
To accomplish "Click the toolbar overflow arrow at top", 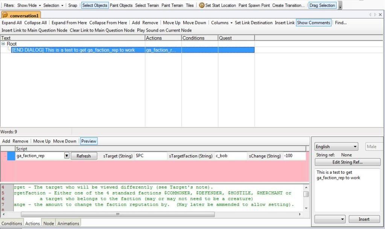I will [341, 6].
